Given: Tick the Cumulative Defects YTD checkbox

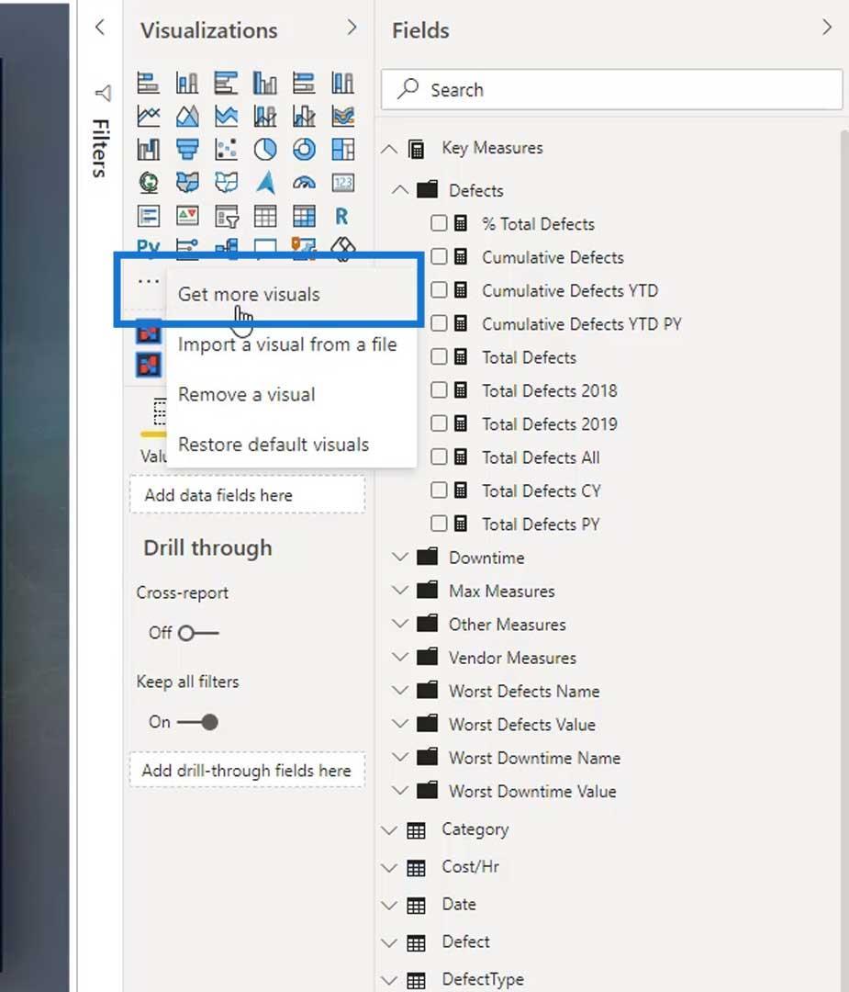Looking at the screenshot, I should click(x=439, y=290).
